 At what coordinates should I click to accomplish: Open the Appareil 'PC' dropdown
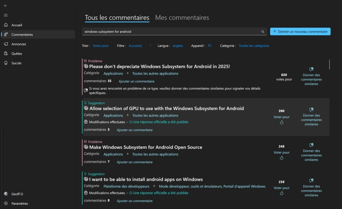[210, 46]
